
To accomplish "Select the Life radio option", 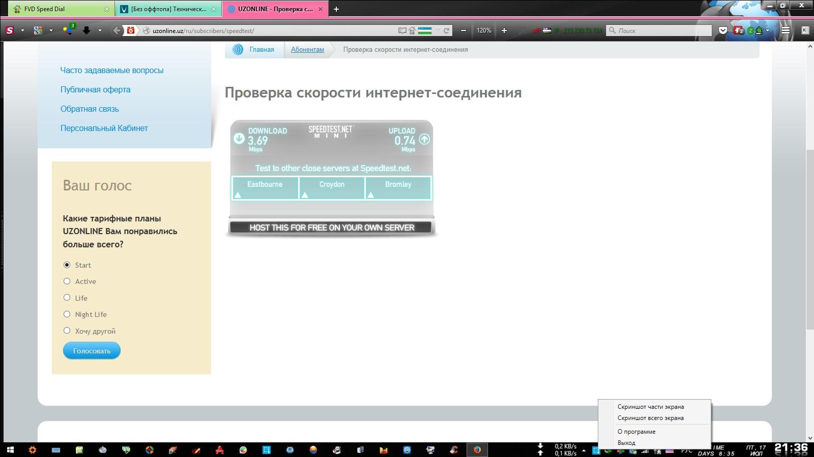I will [67, 298].
